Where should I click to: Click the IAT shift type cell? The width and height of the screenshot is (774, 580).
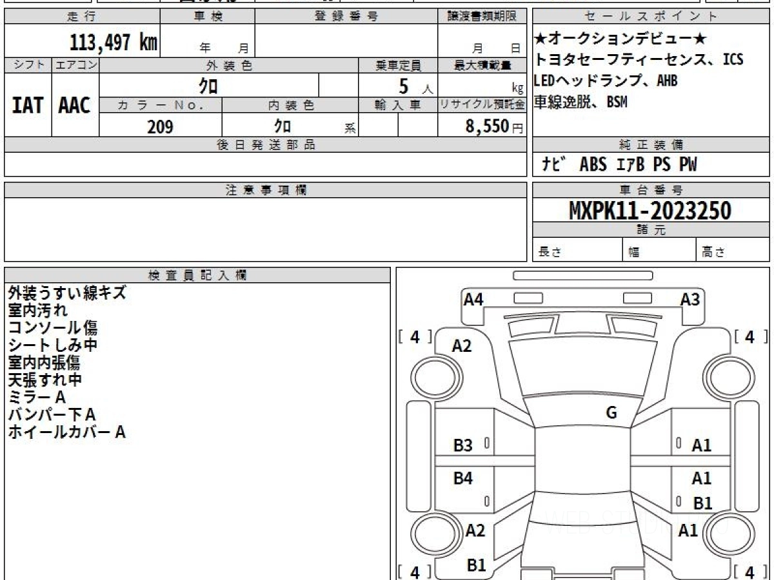[28, 105]
